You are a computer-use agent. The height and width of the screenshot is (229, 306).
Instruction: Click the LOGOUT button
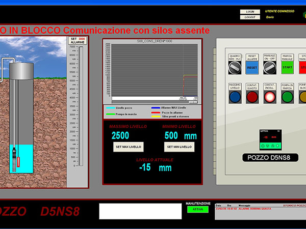250,17
